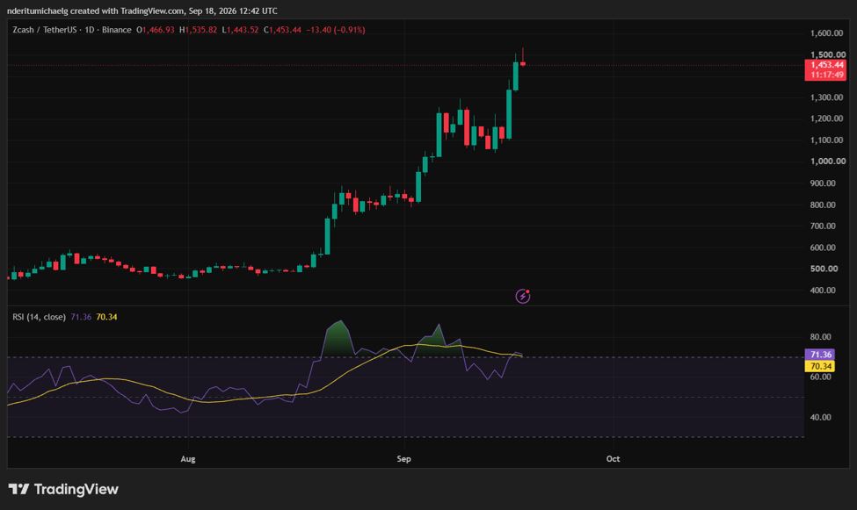Viewport: 857px width, 510px height.
Task: Click the Oct label on time axis
Action: [613, 459]
